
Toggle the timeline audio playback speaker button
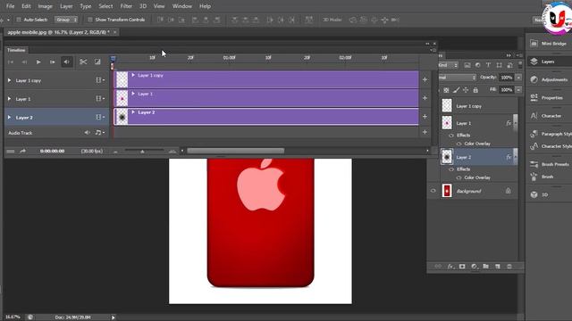66,62
